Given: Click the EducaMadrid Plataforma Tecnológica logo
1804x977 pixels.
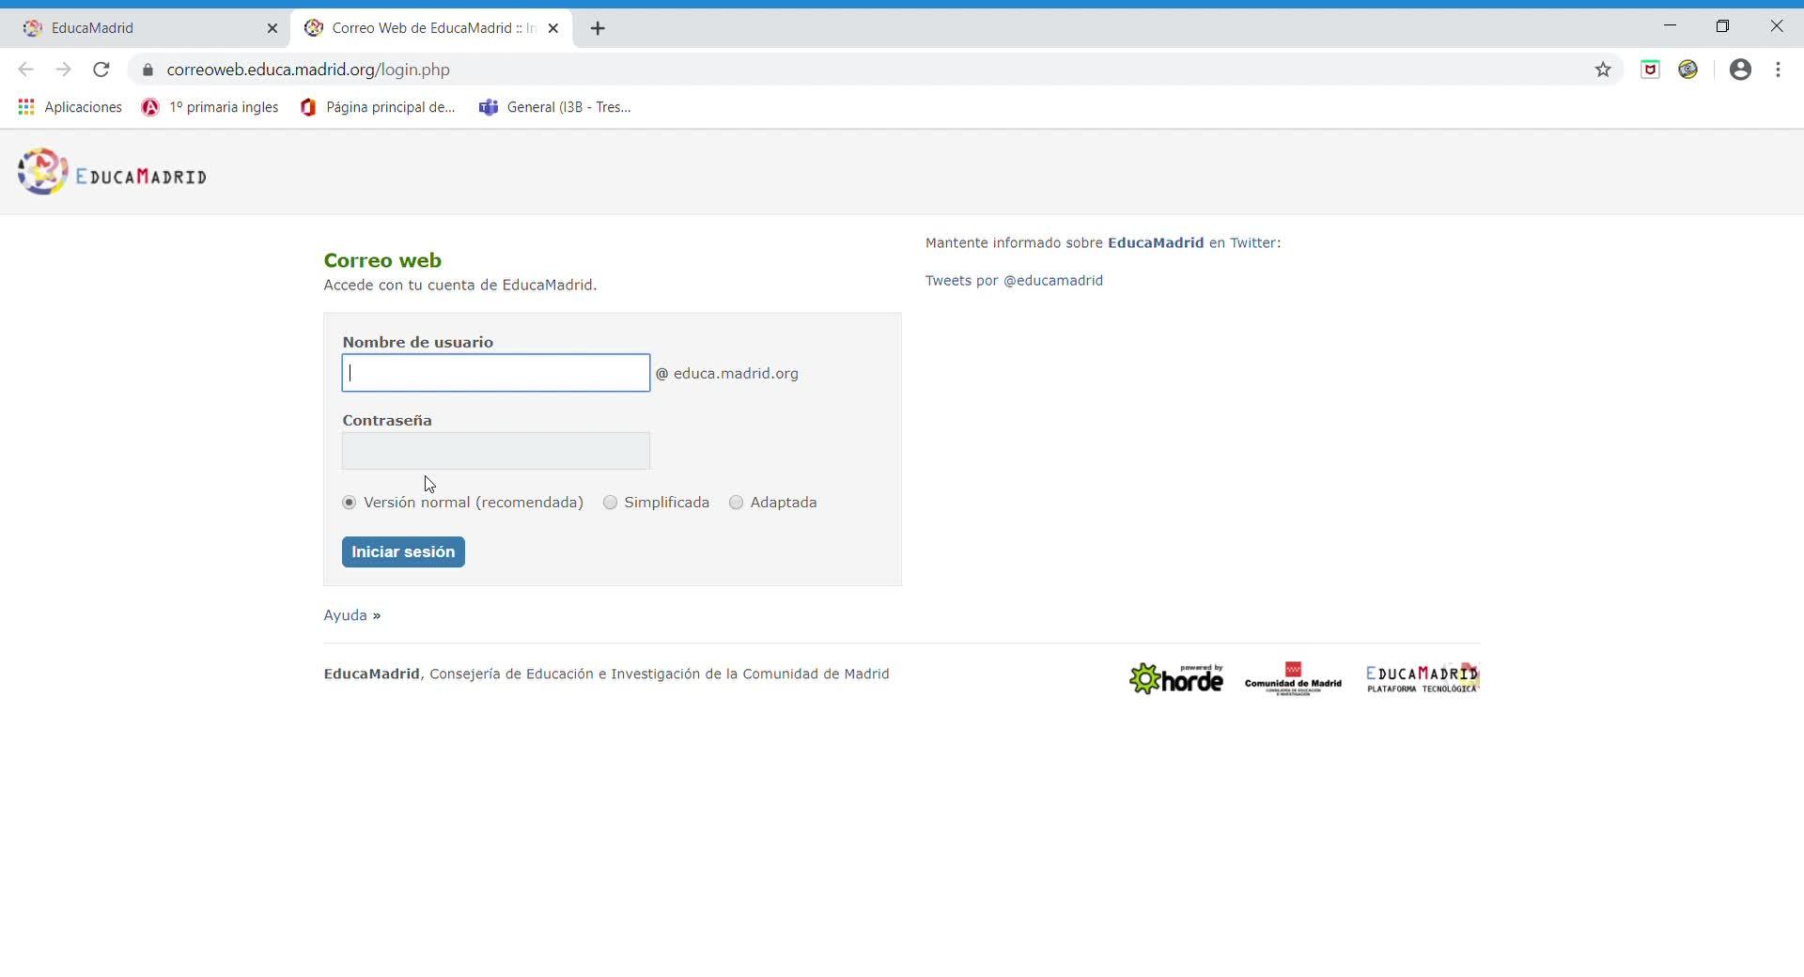Looking at the screenshot, I should coord(1423,678).
